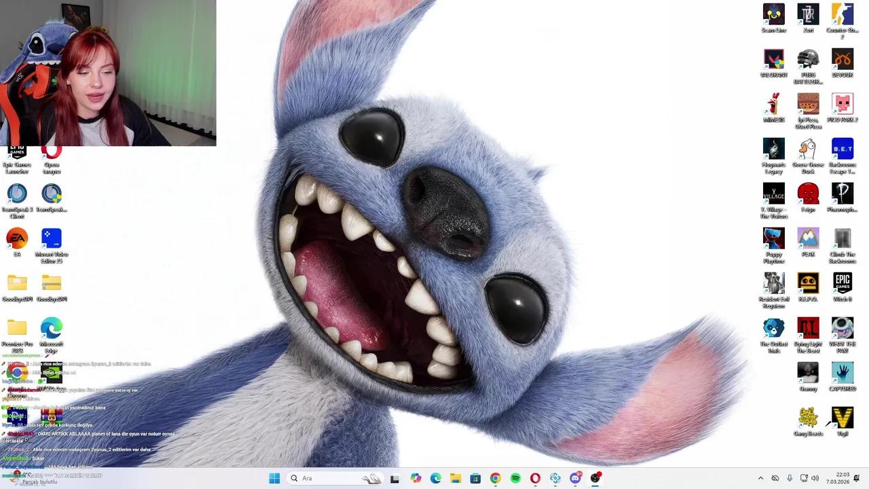Open the PICO PARK 2 shortcut

tap(842, 108)
